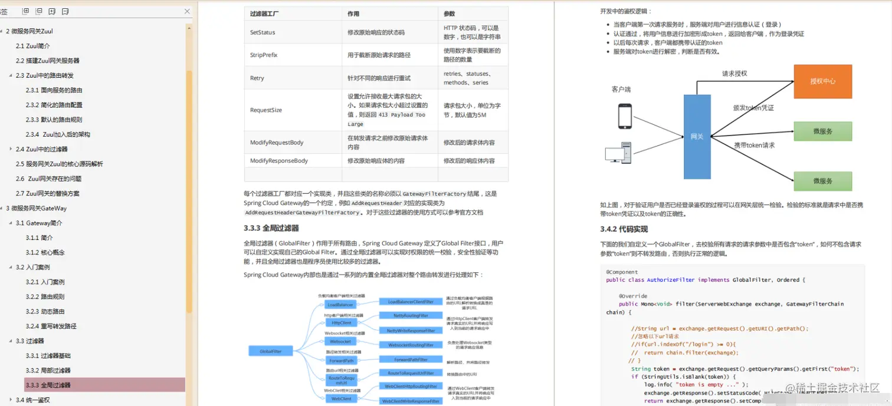Collapse the '2.3 Zuul中的路由转发' node
Screen dimensions: 892x406
(x=11, y=75)
